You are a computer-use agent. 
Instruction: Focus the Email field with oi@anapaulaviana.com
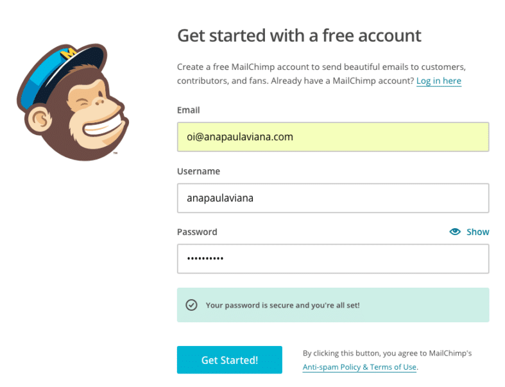pyautogui.click(x=333, y=136)
